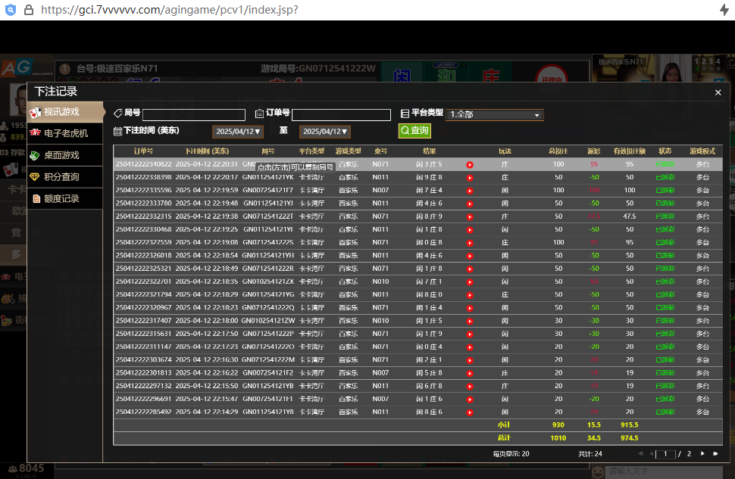This screenshot has width=735, height=479.
Task: Play video replay for order 250412222340822
Action: (470, 164)
